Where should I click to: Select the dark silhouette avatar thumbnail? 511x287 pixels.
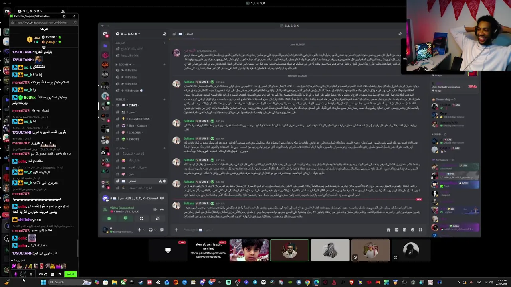(411, 250)
